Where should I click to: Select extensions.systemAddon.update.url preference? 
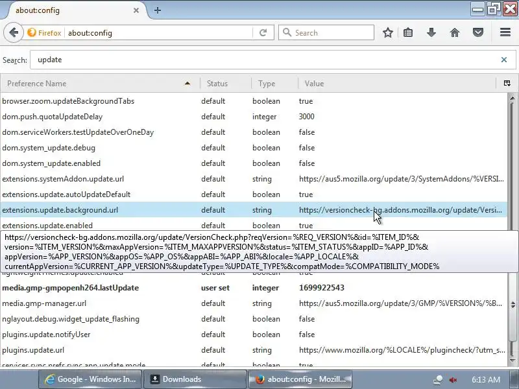click(254, 179)
